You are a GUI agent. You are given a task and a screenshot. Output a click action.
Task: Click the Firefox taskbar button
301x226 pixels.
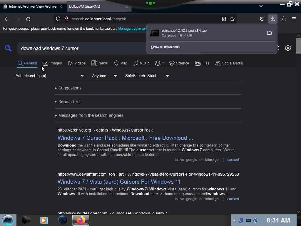click(81, 220)
